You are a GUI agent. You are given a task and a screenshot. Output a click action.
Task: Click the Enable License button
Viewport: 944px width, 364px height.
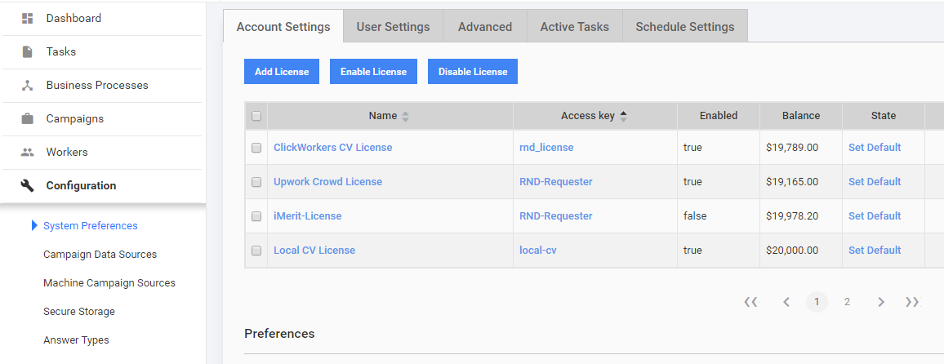coord(373,72)
